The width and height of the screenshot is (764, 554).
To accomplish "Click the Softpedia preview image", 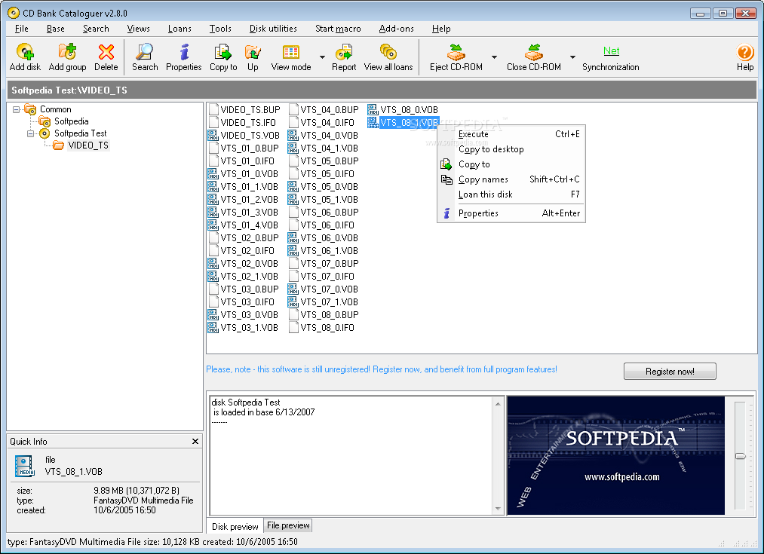I will pos(616,455).
